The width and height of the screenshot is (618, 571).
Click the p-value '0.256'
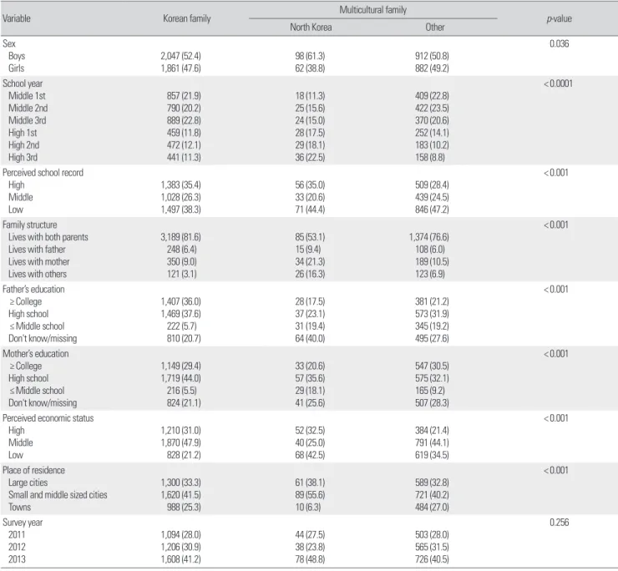[560, 523]
